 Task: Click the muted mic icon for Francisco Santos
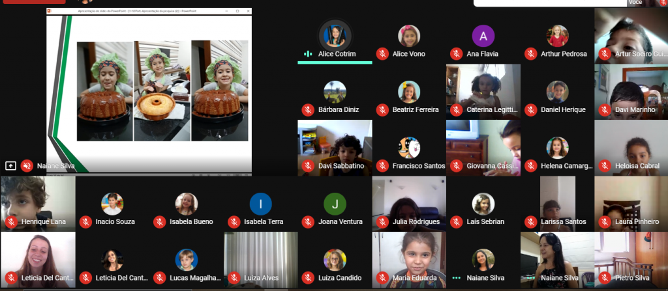pos(382,165)
